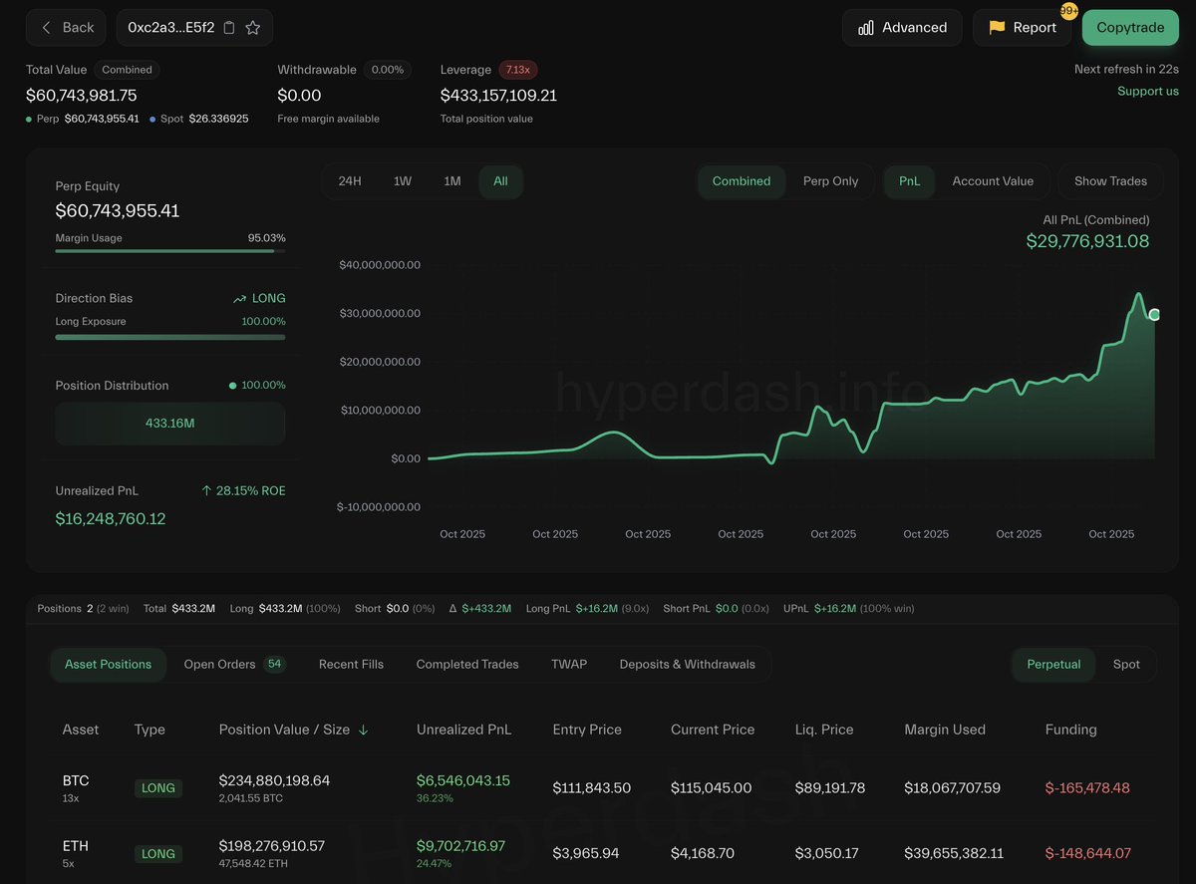Star this wallet address as favorite
1196x884 pixels.
(253, 28)
